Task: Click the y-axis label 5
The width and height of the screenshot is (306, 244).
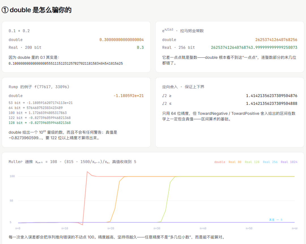Action: (x=10, y=222)
